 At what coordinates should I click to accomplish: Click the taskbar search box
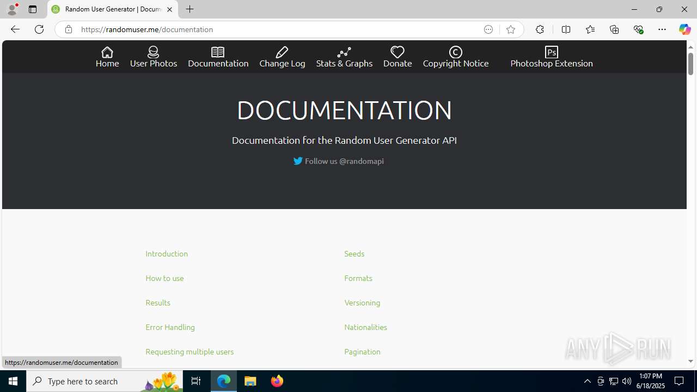105,381
